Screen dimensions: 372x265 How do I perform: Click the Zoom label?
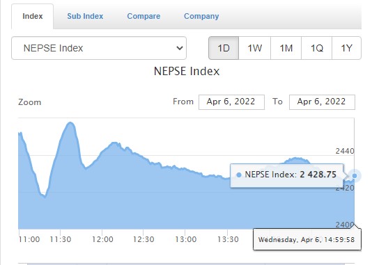click(30, 102)
